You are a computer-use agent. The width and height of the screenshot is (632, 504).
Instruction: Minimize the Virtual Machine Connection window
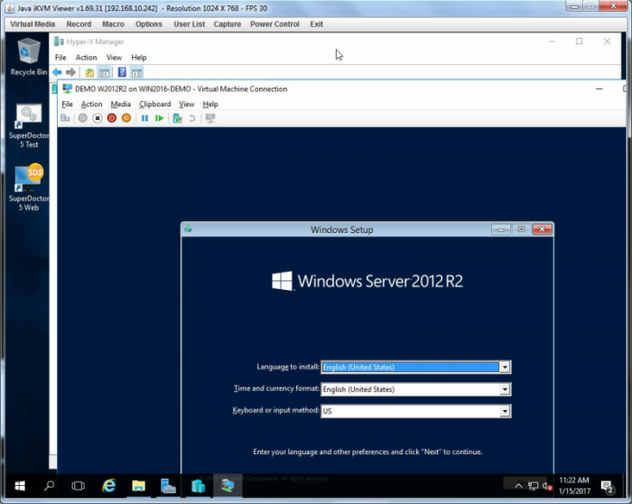point(599,89)
